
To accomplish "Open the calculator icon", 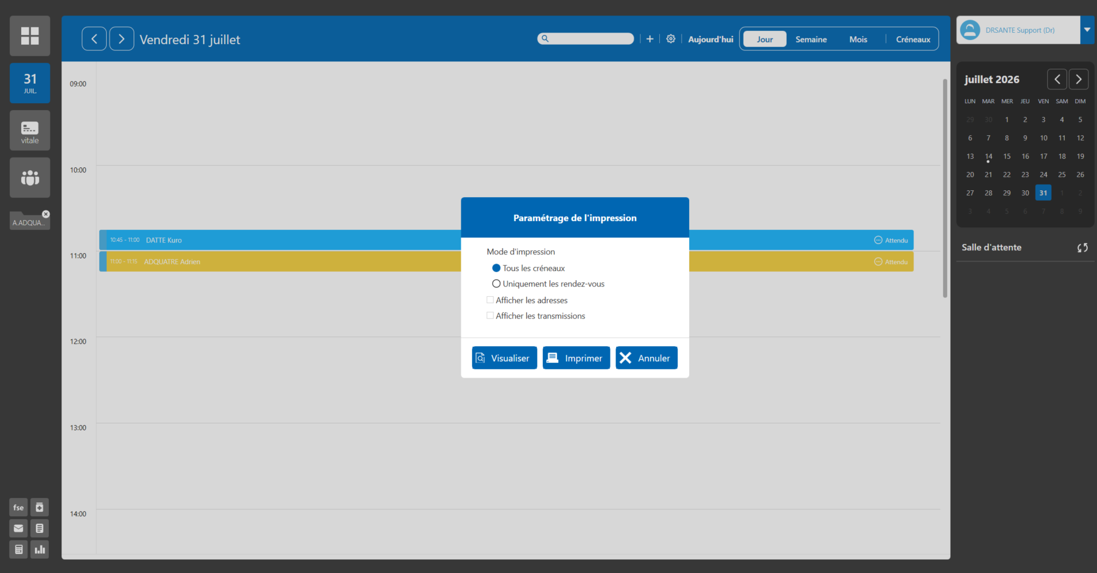I will click(x=18, y=550).
